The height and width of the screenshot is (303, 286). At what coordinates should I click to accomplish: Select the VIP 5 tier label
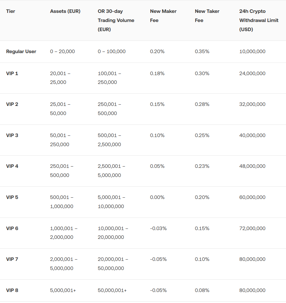point(12,197)
